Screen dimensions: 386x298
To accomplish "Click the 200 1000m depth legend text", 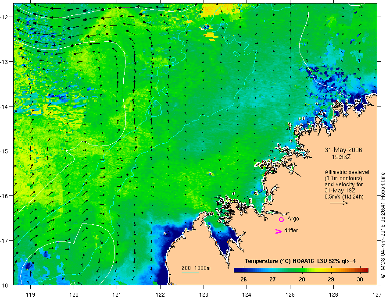I will pyautogui.click(x=196, y=268).
